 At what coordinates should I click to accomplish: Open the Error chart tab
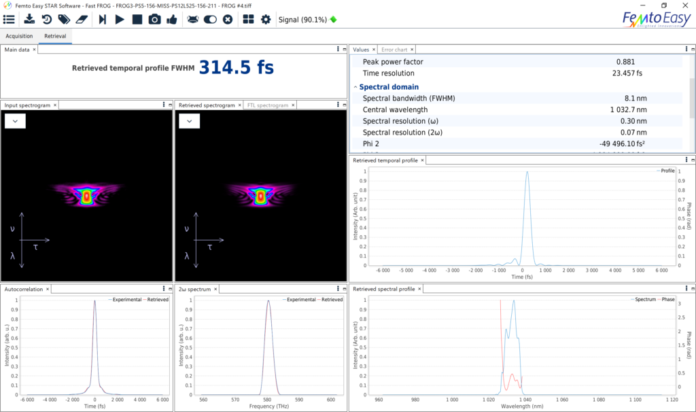coord(394,50)
